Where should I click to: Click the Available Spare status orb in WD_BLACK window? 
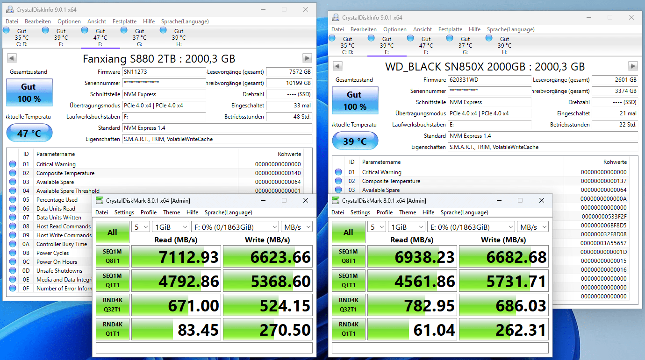[x=338, y=190]
